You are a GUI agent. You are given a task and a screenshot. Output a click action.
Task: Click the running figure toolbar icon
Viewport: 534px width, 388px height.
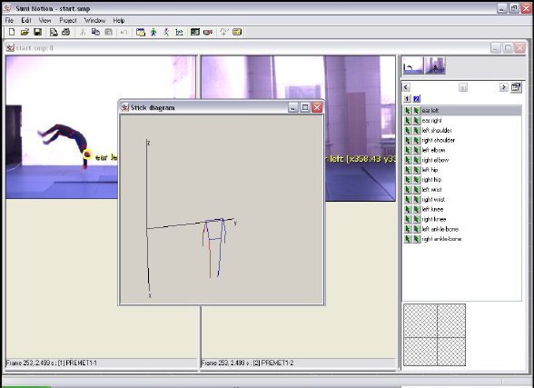pos(166,32)
